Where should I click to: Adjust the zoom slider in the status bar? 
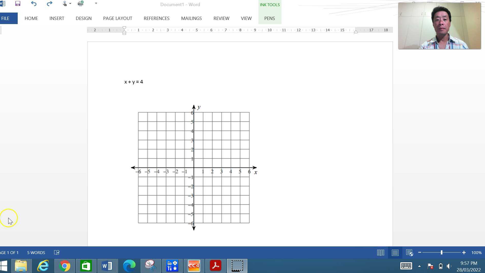[441, 253]
